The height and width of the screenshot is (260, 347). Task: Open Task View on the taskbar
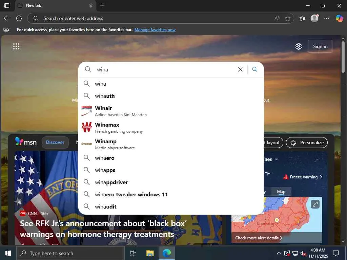[133, 253]
